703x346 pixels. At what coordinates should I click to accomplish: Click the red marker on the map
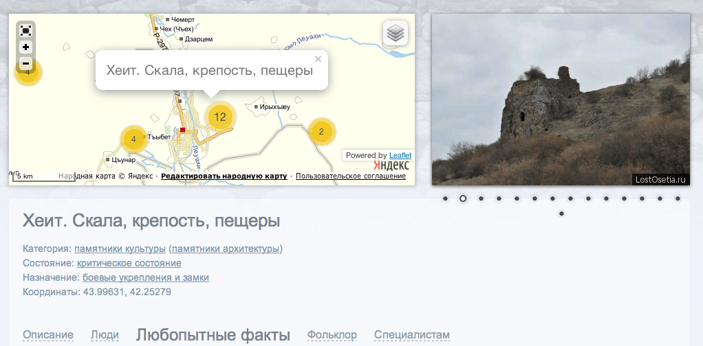[183, 130]
